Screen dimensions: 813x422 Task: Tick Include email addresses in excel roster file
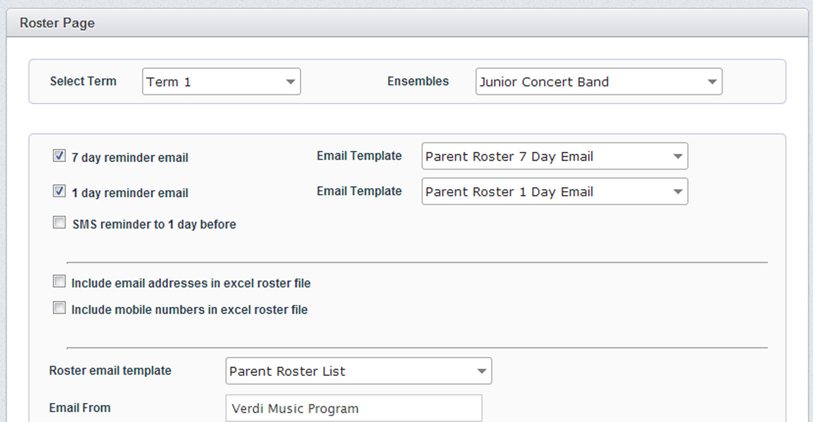pyautogui.click(x=59, y=281)
